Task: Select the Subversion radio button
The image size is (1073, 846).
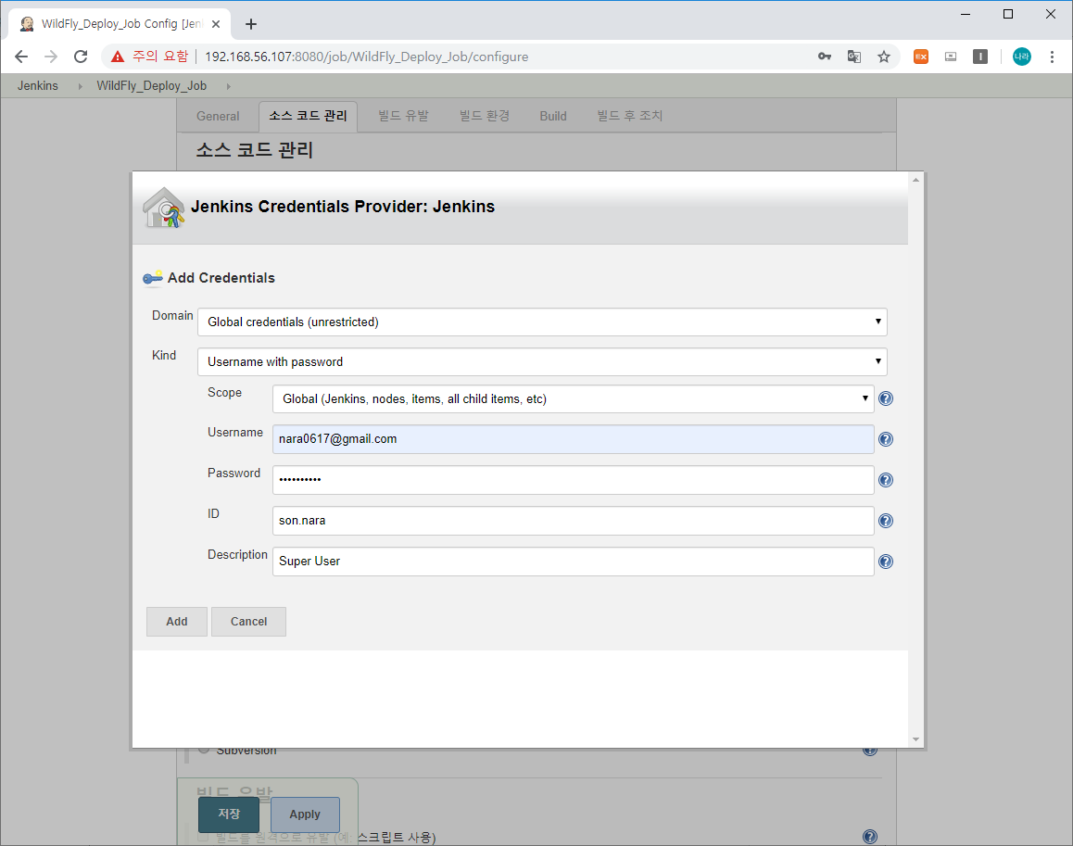Action: (204, 751)
